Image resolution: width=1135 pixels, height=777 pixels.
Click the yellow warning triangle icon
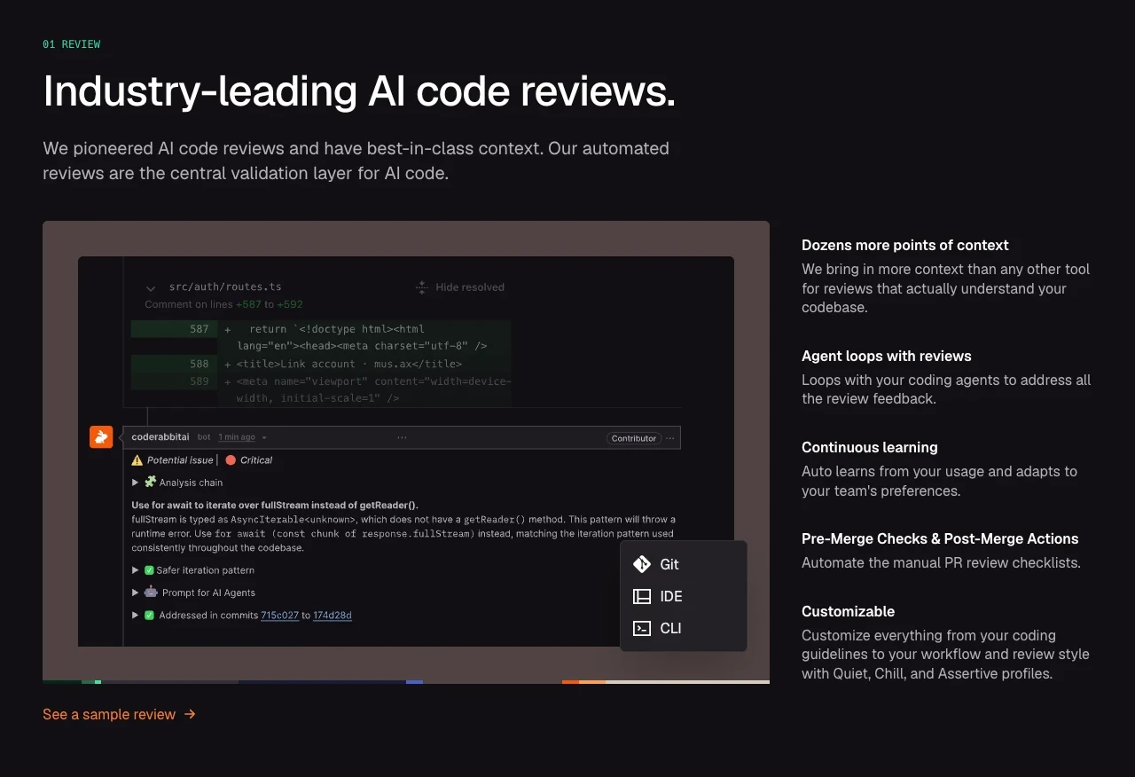click(137, 460)
